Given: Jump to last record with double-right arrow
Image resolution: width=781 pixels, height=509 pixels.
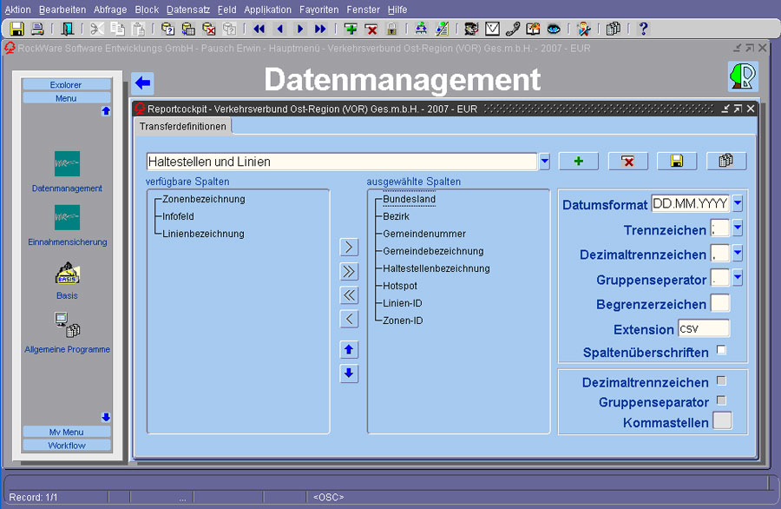Looking at the screenshot, I should click(320, 29).
